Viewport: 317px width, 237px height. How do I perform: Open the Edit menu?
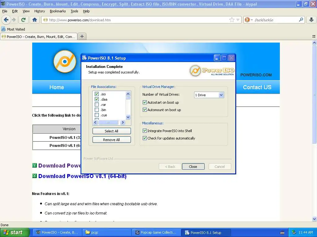15,11
